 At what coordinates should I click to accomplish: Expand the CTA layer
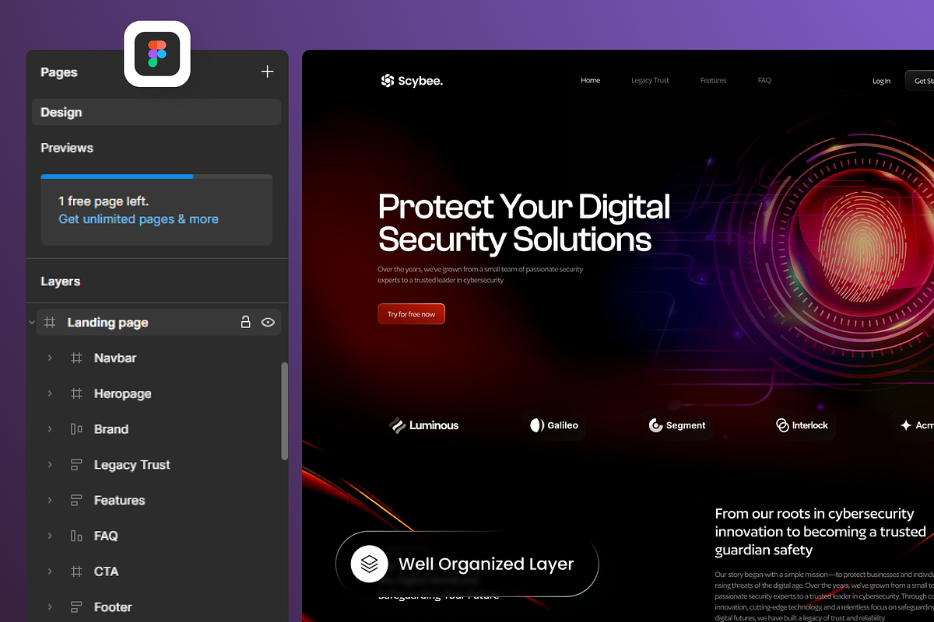point(50,571)
